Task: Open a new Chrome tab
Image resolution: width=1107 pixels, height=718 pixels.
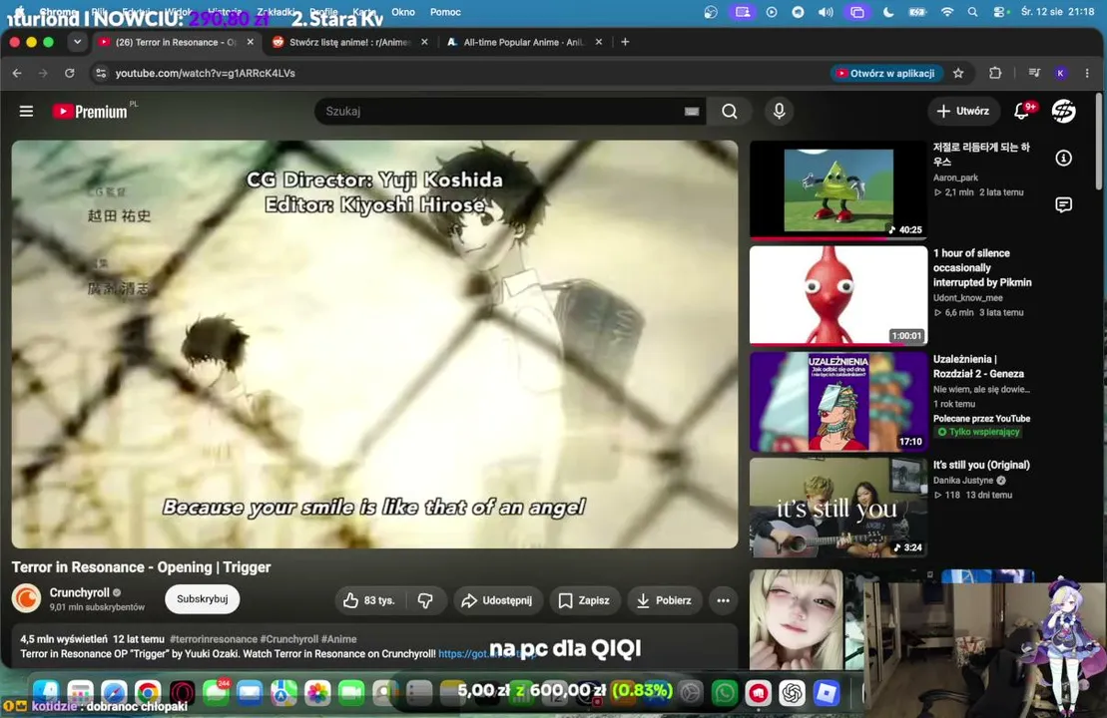Action: (625, 42)
